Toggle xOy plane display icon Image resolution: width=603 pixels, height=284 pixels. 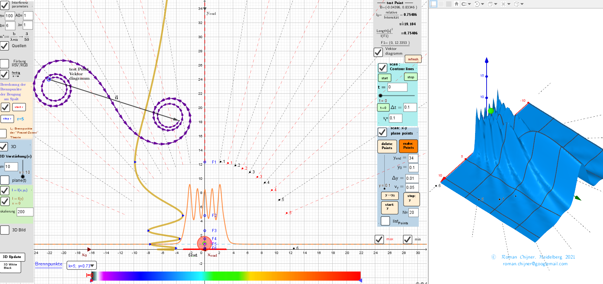(448, 4)
